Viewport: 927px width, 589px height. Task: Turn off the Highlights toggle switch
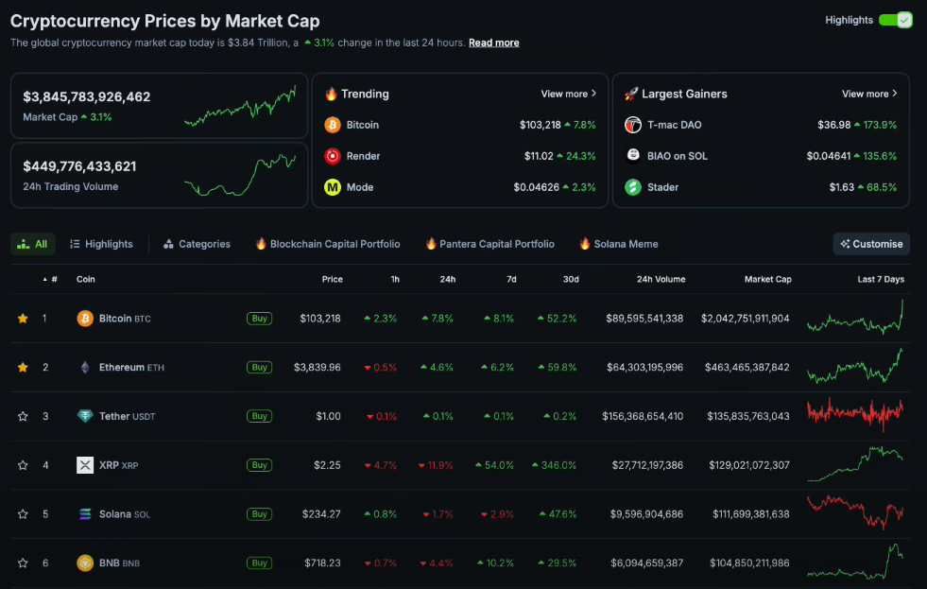(895, 20)
